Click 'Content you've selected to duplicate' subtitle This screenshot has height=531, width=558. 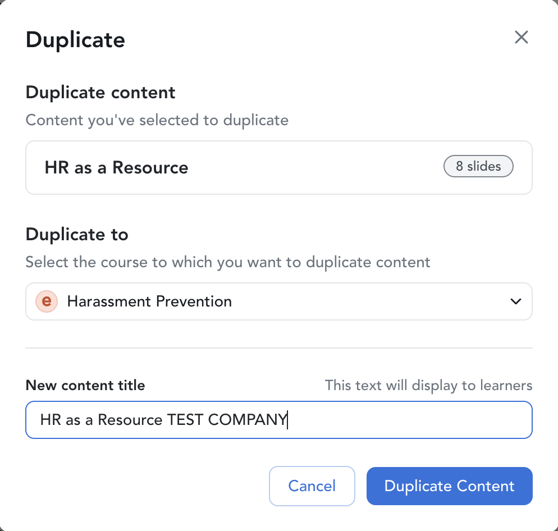(x=157, y=120)
